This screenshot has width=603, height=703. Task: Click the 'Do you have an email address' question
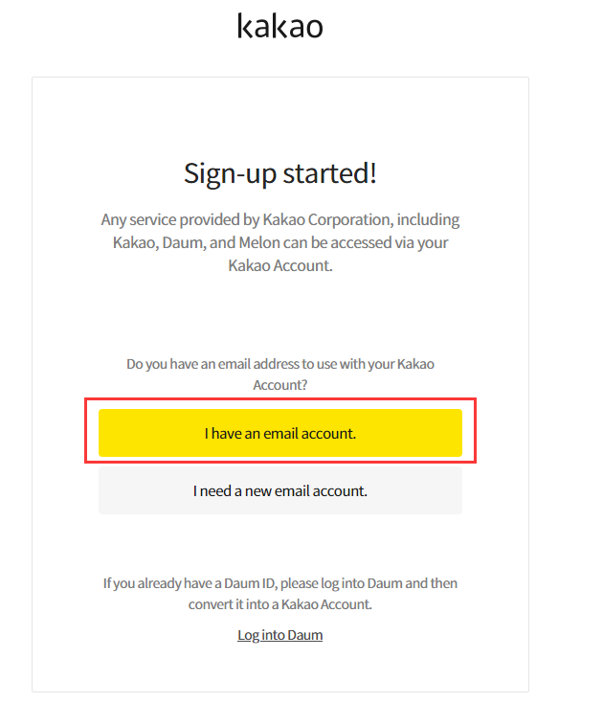coord(280,374)
